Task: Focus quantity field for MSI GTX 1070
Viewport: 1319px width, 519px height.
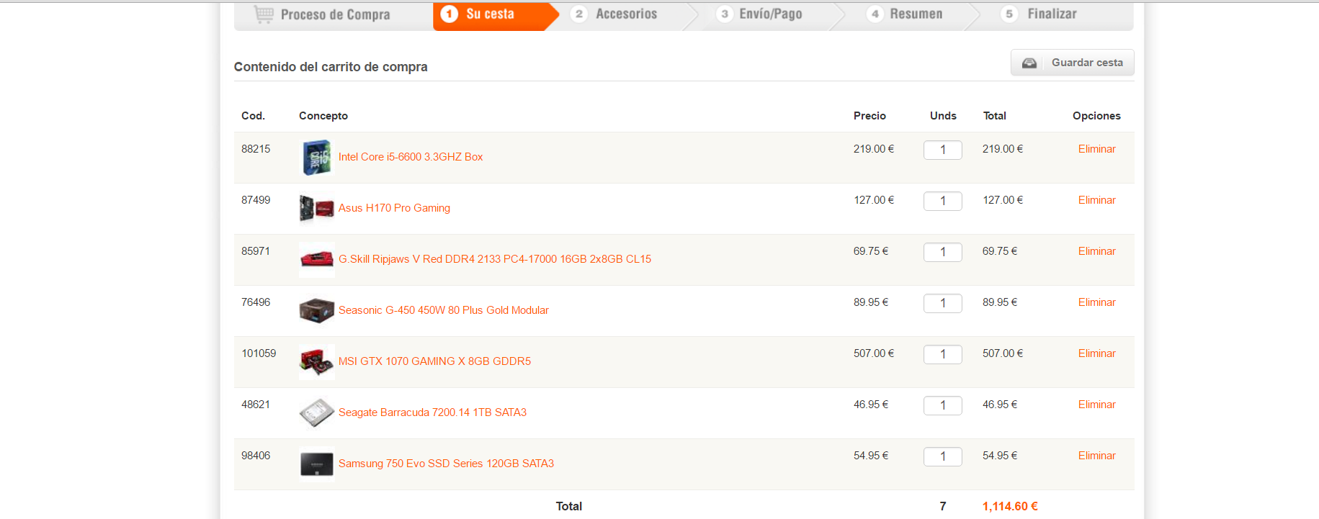Action: click(943, 354)
